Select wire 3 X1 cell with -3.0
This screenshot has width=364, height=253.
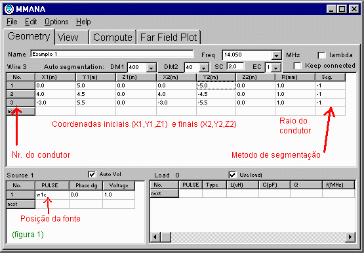[55, 103]
